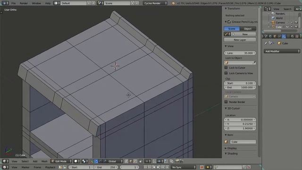This screenshot has width=302, height=170.
Task: Open the Render menu
Action: (x=24, y=3)
